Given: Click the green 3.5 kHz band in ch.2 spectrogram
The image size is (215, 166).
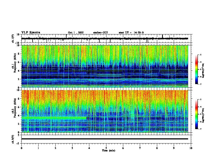Looking at the screenshot, I should [x=54, y=118].
